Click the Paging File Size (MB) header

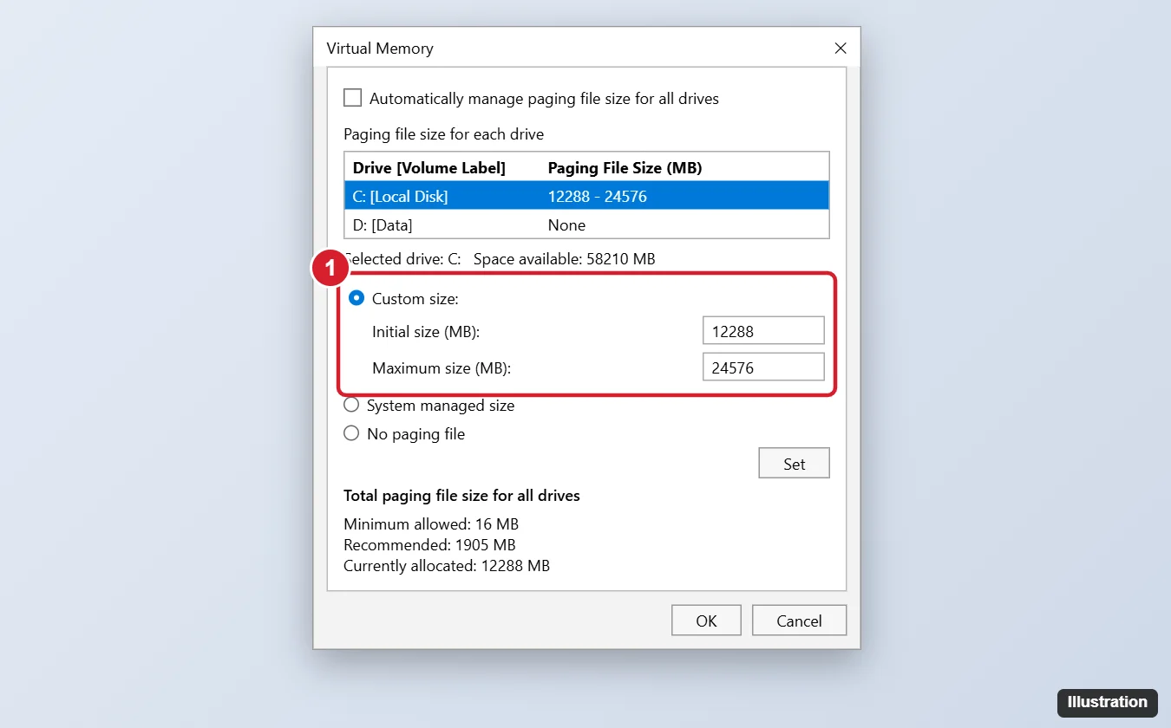625,167
